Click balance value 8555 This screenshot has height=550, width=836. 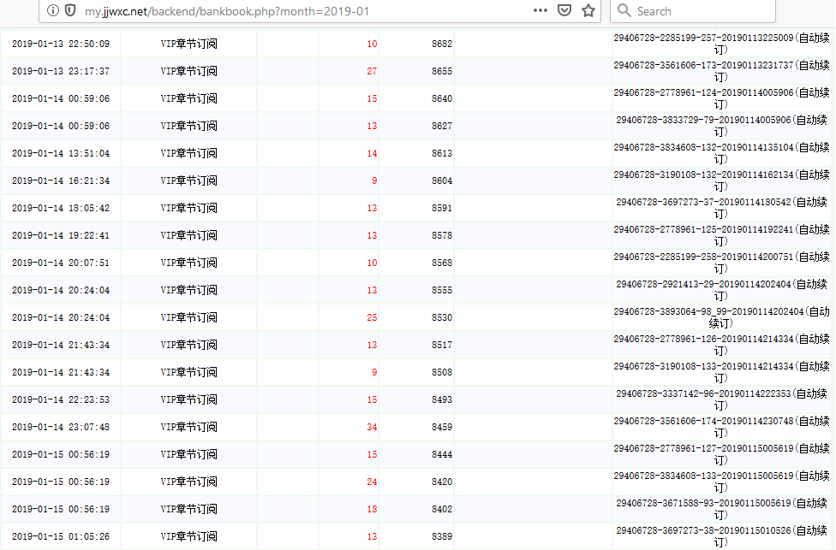tap(442, 290)
